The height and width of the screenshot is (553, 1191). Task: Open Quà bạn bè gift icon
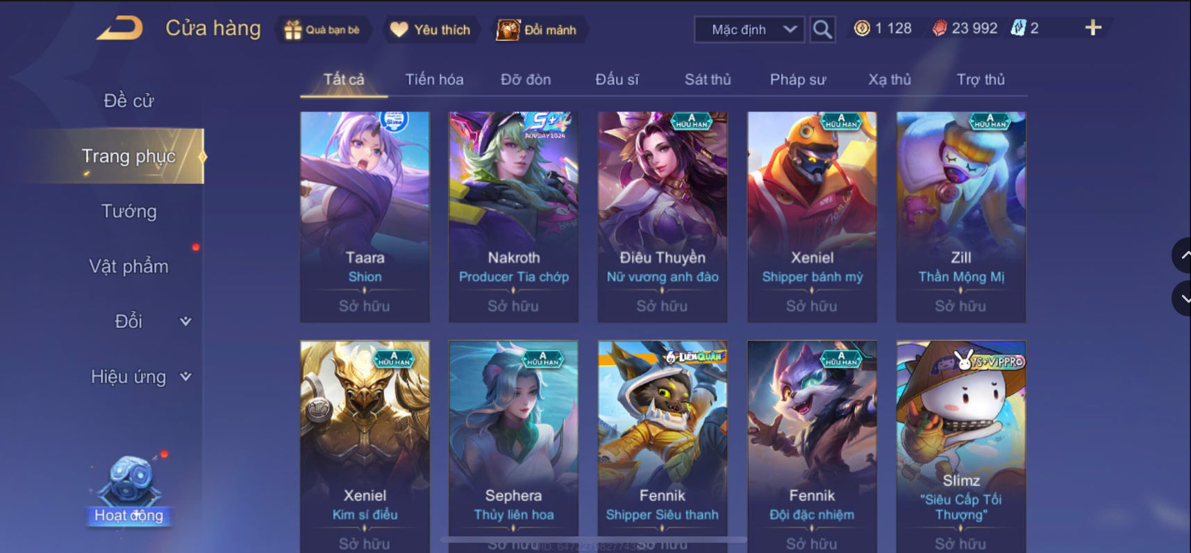pos(293,30)
